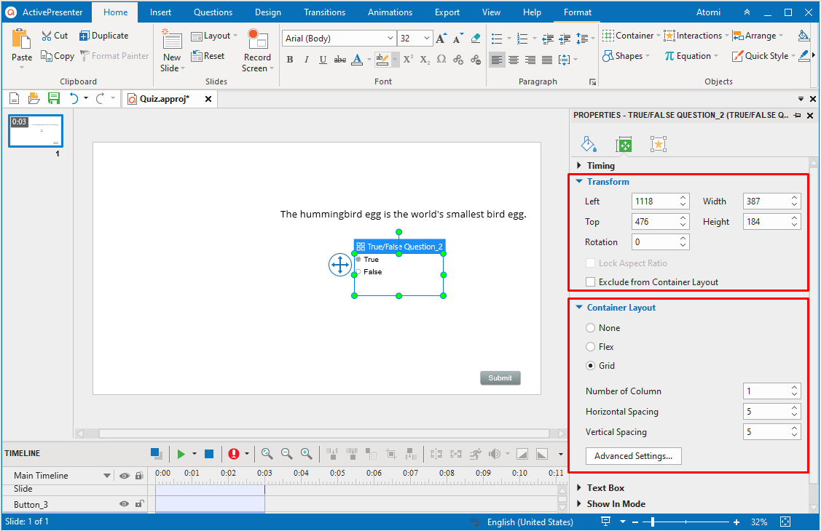Save the project with the green disk icon
The image size is (821, 531).
[x=54, y=99]
